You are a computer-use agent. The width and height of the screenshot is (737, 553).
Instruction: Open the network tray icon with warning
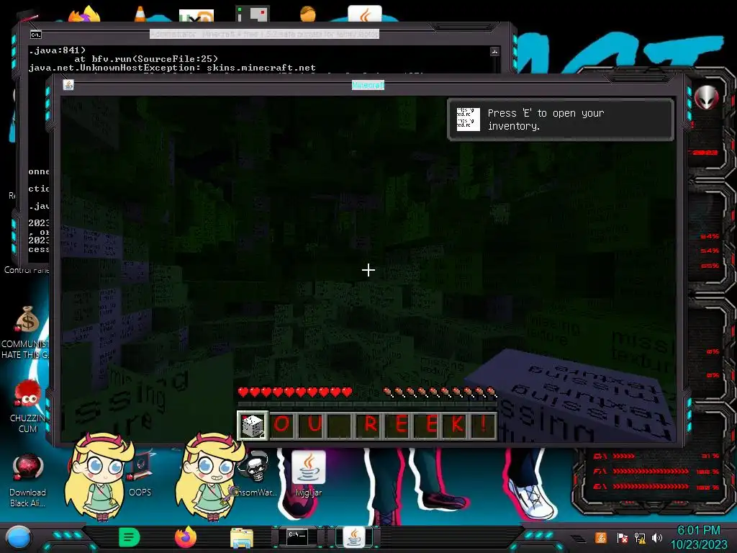click(640, 537)
